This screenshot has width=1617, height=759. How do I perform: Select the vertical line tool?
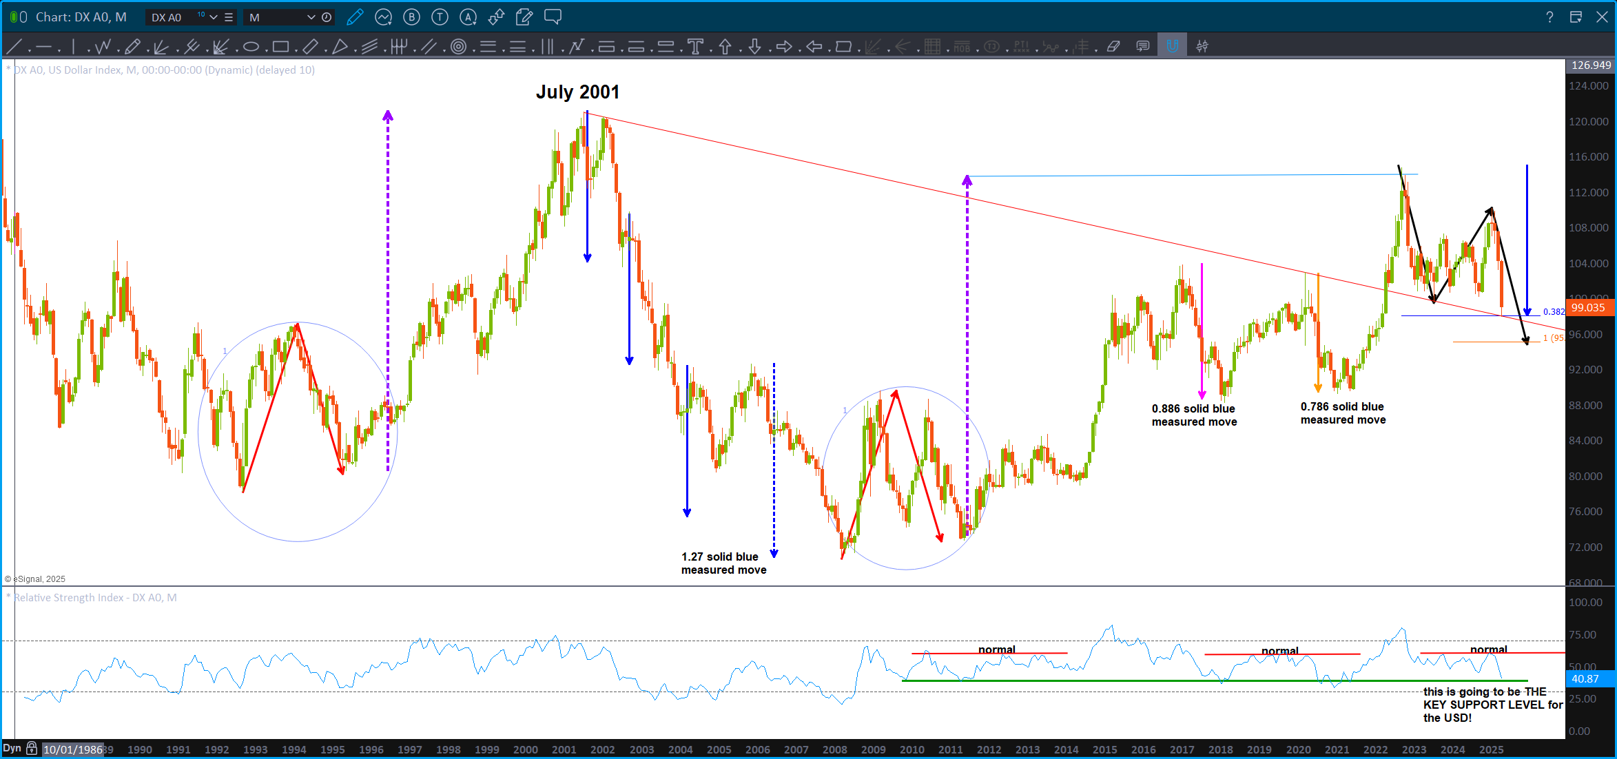click(73, 47)
